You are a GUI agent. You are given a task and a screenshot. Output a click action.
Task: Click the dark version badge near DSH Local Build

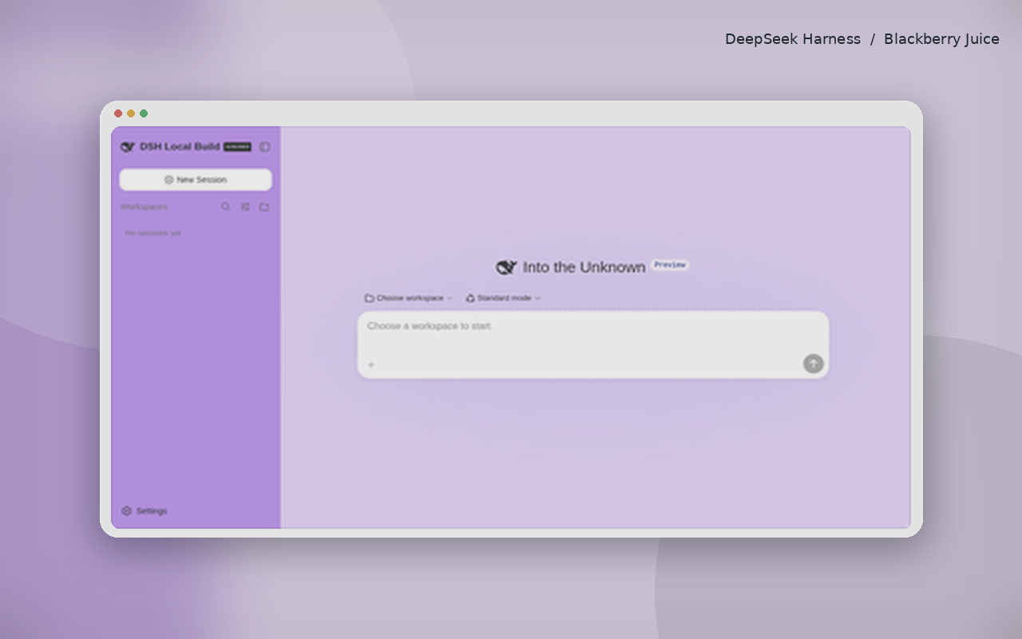click(237, 147)
